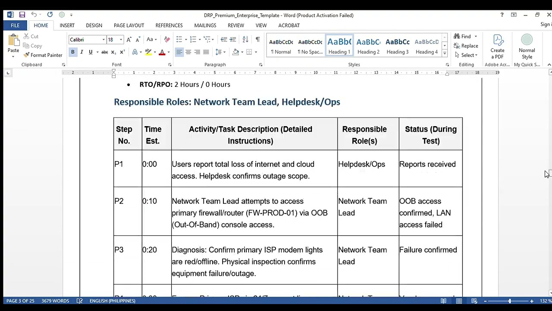Open the Line Spacing dropdown
Viewport: 552px width, 311px height.
click(x=220, y=52)
